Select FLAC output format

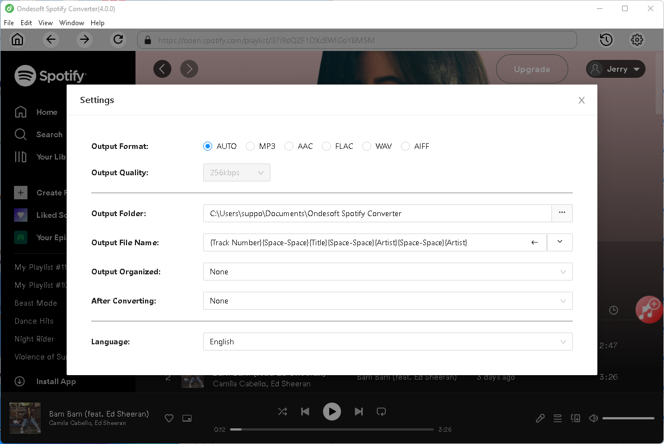coord(326,146)
